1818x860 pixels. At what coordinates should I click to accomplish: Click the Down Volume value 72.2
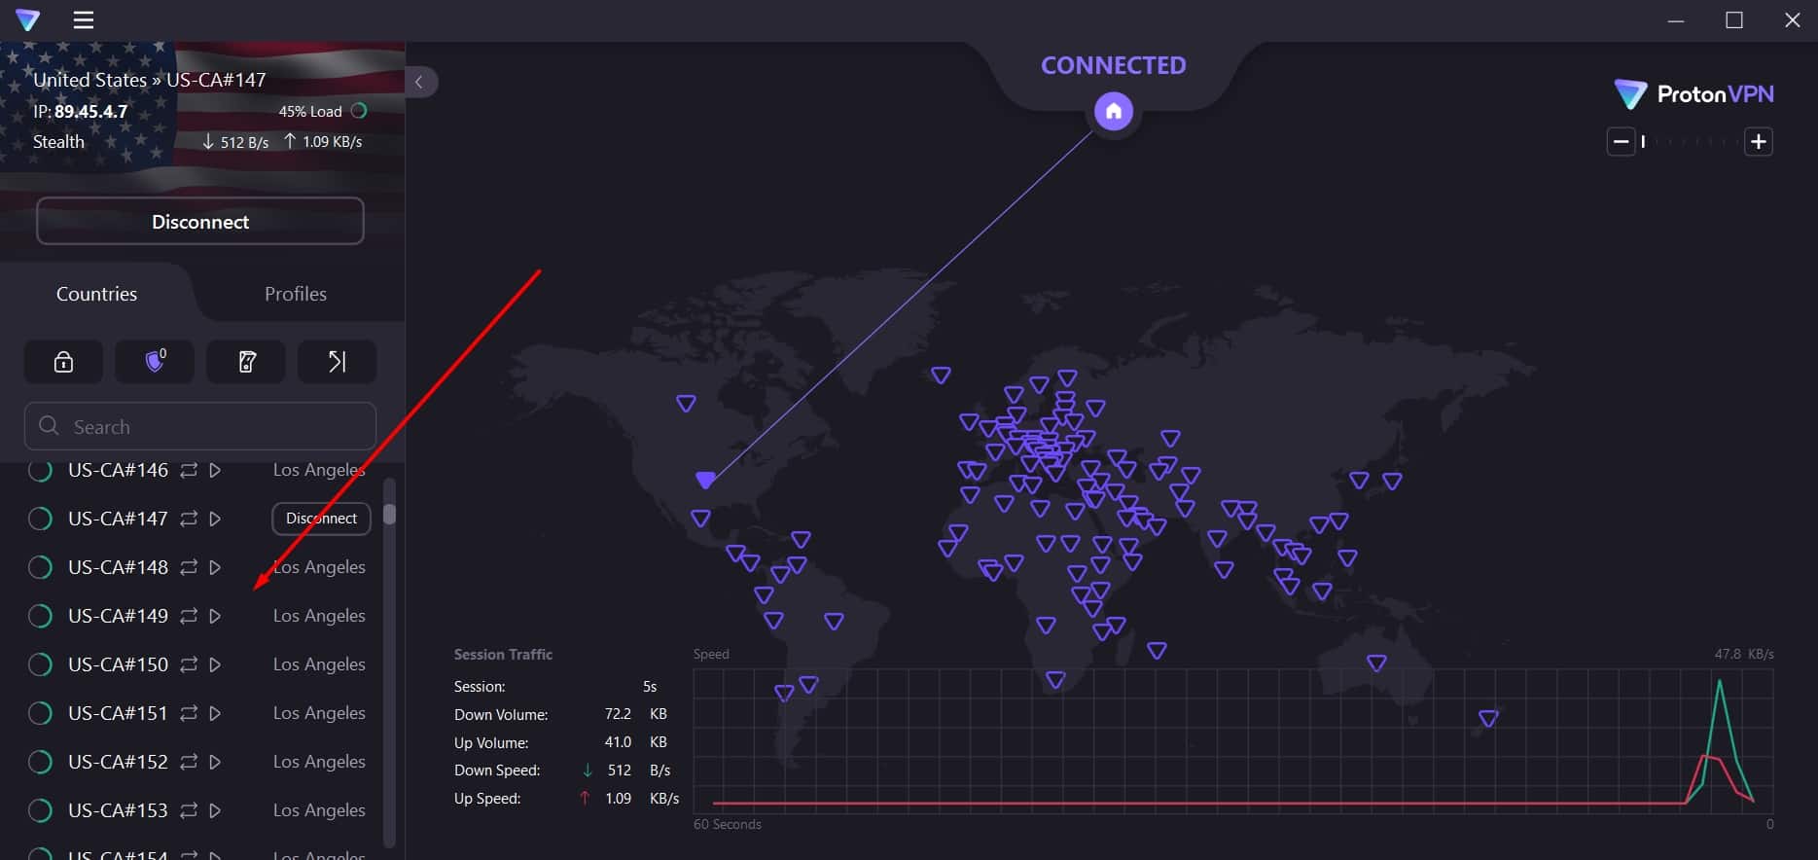[x=618, y=714]
